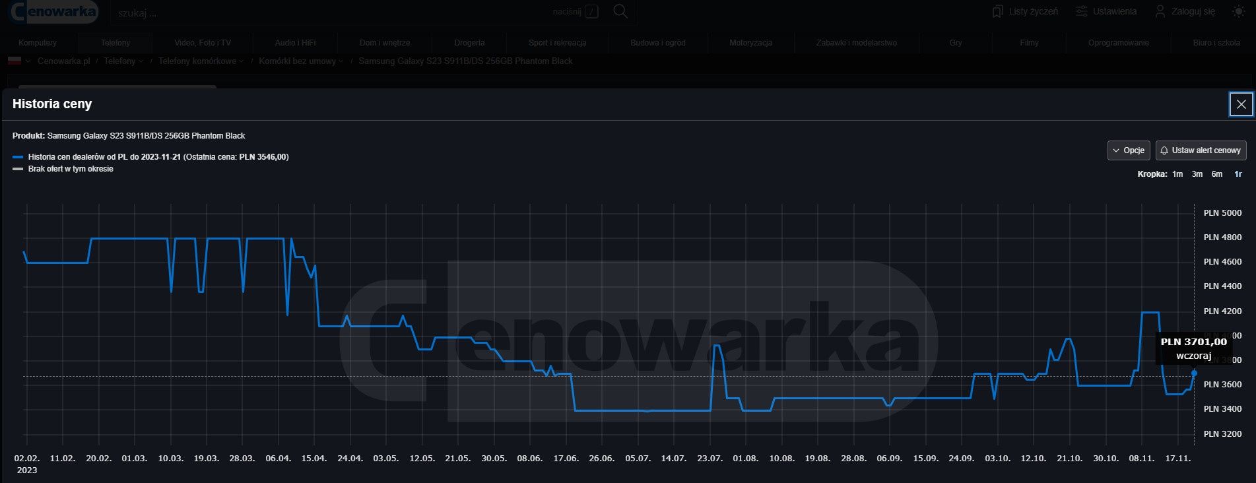This screenshot has height=483, width=1256.
Task: Click the Samsung Galaxy S23 breadcrumb link
Action: (465, 61)
